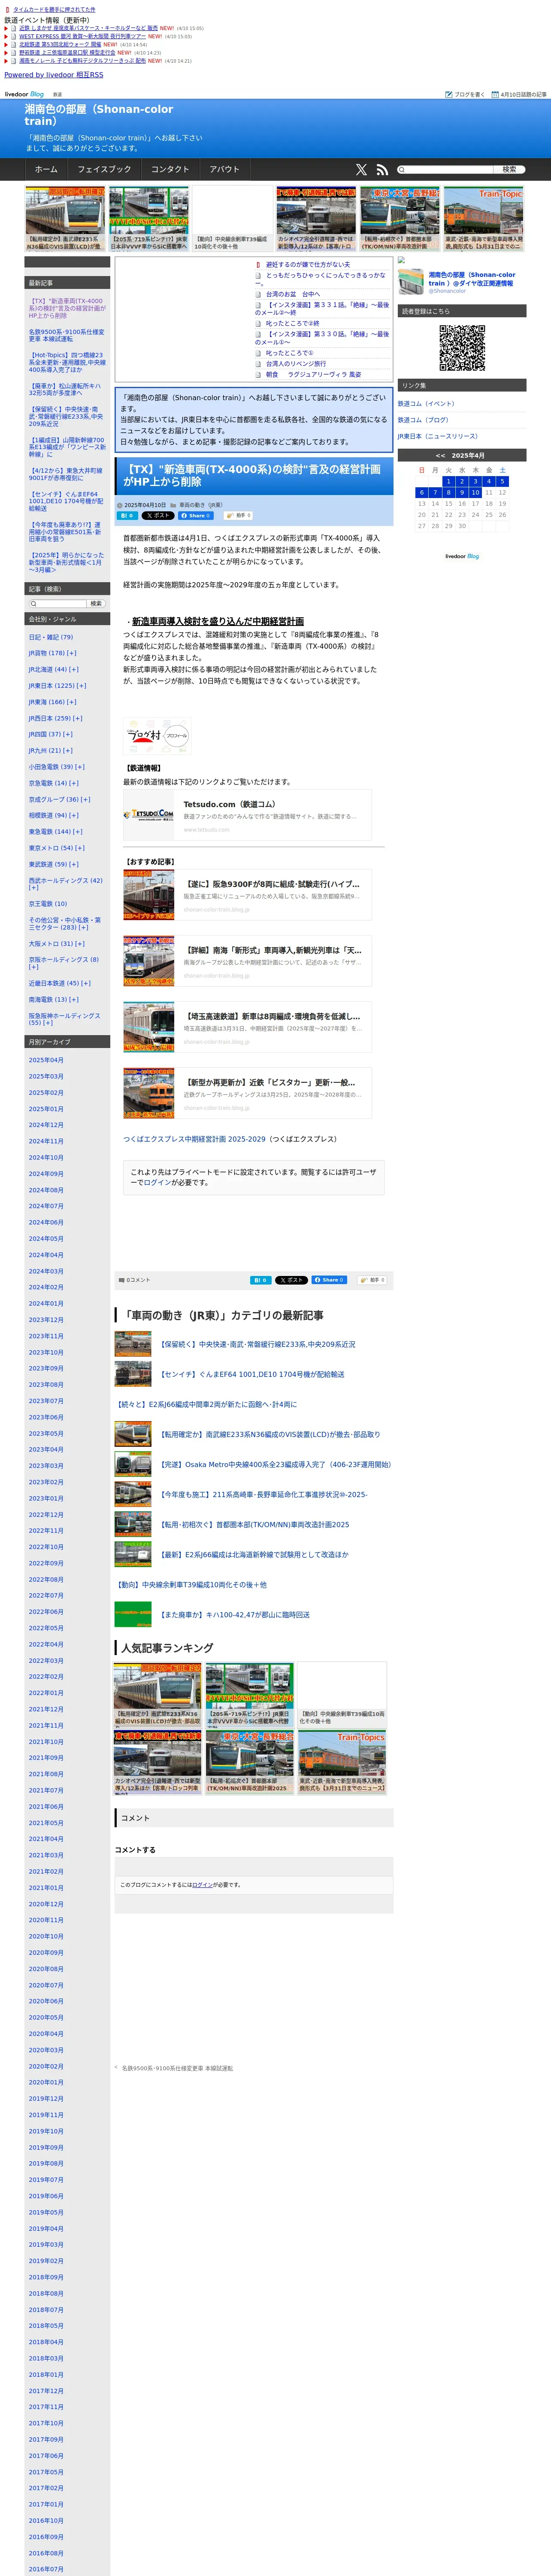Click the ログイン link in private mode notice
Viewport: 551px width, 2576px height.
(x=157, y=1183)
